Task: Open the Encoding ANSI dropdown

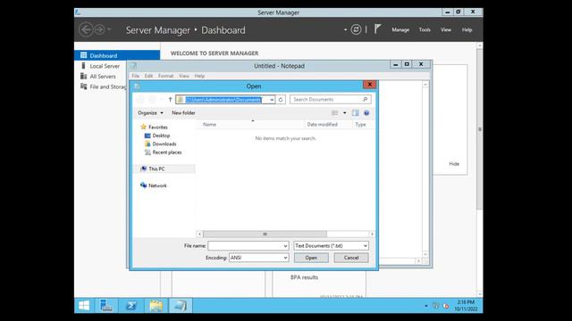Action: [258, 258]
